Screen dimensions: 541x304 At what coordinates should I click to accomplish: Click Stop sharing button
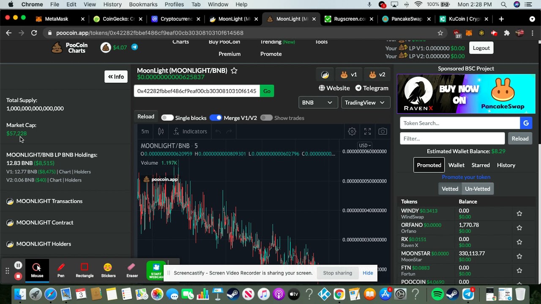coord(337,273)
